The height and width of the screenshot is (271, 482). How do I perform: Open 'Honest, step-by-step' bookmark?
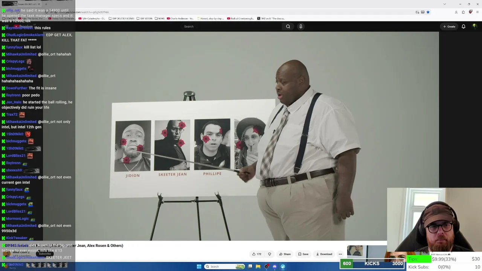tap(210, 18)
